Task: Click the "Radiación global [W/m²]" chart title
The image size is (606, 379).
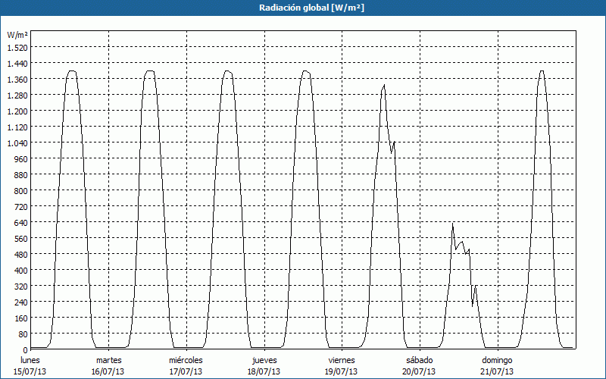Action: click(303, 8)
